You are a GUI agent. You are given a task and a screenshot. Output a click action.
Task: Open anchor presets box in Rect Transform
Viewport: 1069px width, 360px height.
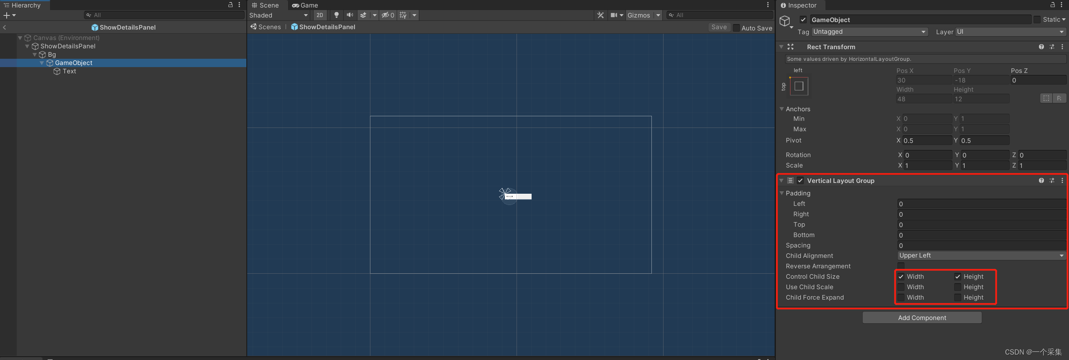799,86
